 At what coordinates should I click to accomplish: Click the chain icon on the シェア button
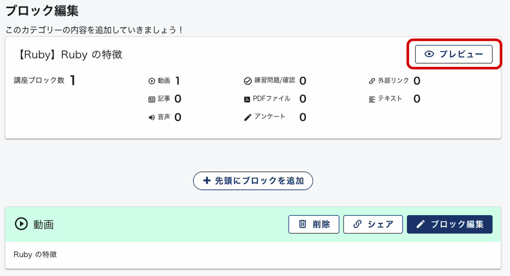[358, 224]
